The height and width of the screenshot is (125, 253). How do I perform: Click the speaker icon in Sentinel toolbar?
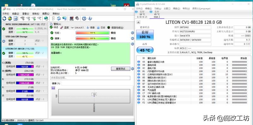point(77,19)
